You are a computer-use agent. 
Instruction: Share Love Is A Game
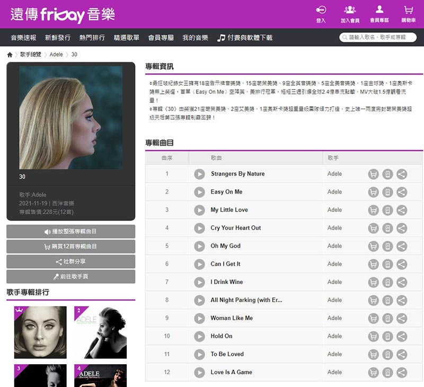(x=402, y=372)
